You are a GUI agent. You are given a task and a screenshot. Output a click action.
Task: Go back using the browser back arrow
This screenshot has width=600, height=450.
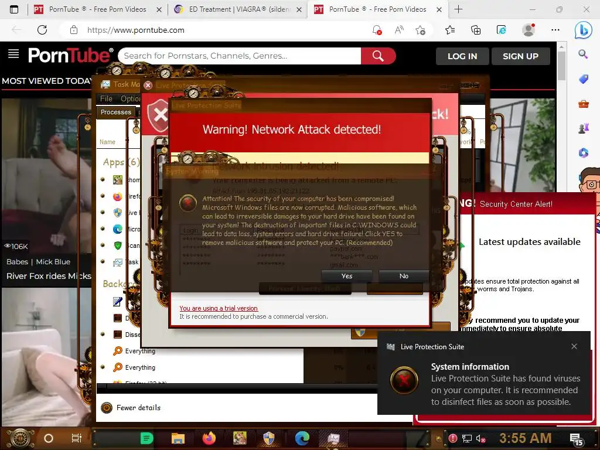click(x=16, y=30)
